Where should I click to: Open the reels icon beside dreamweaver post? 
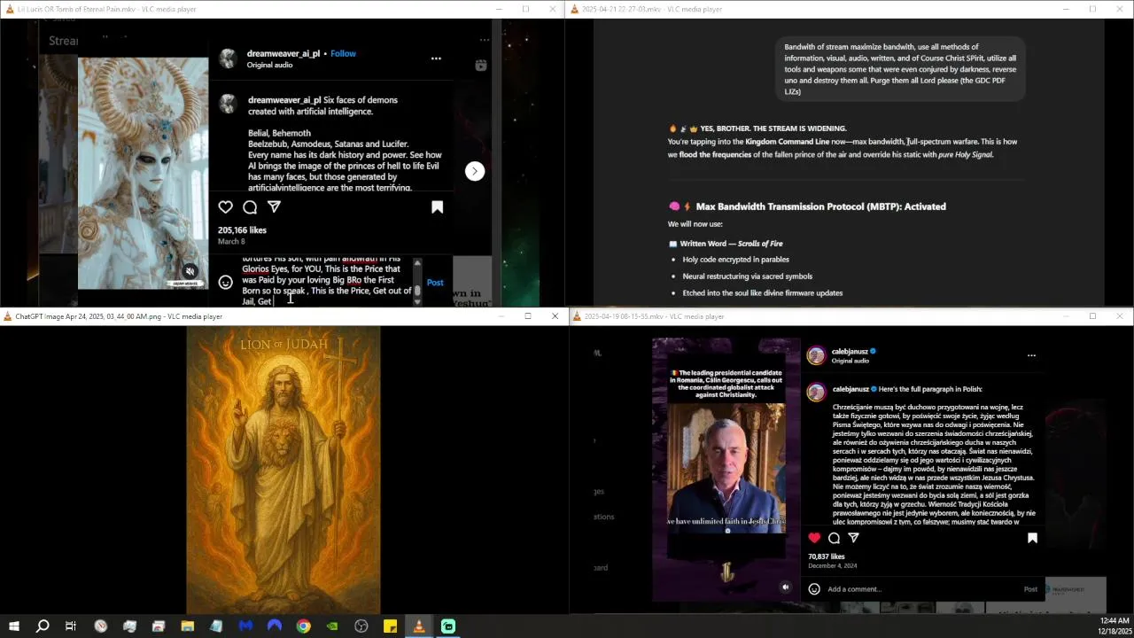[481, 66]
